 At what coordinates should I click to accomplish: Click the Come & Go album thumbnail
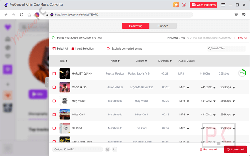(x=65, y=87)
